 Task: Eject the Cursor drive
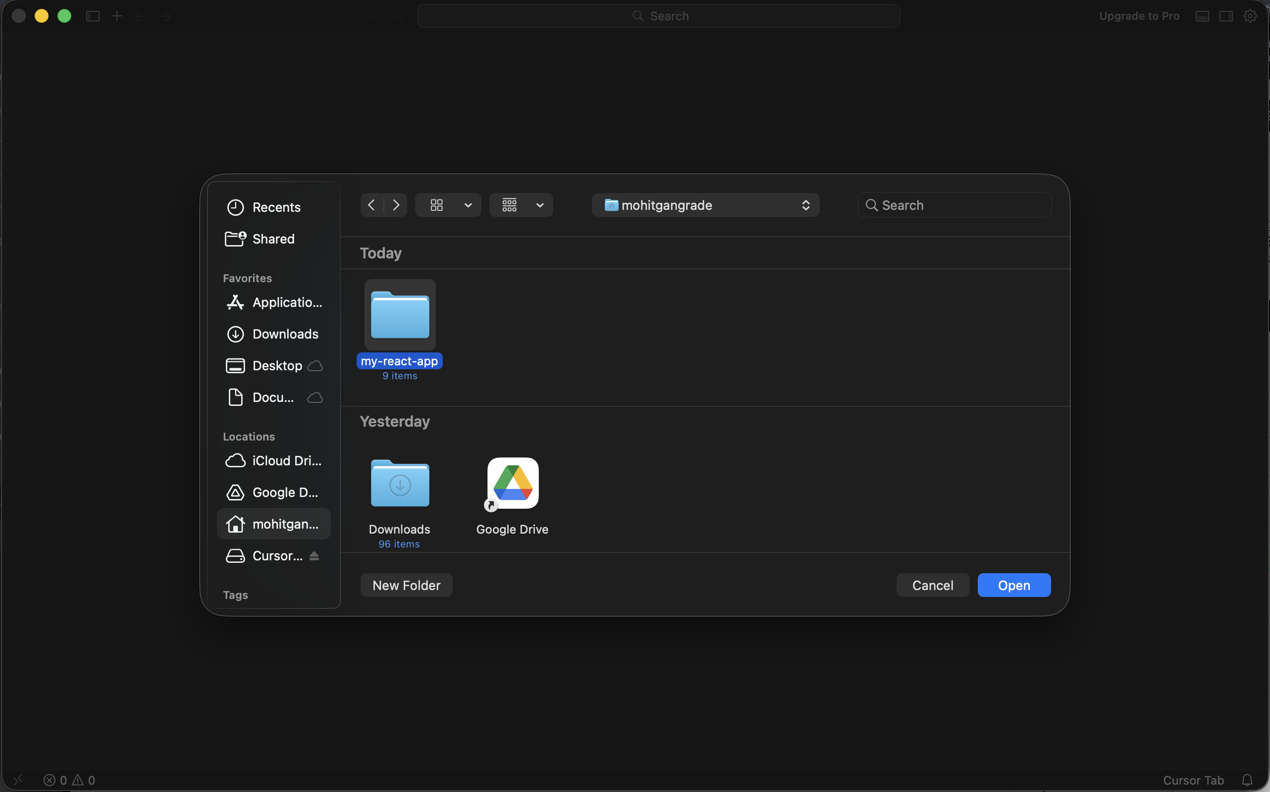click(314, 555)
